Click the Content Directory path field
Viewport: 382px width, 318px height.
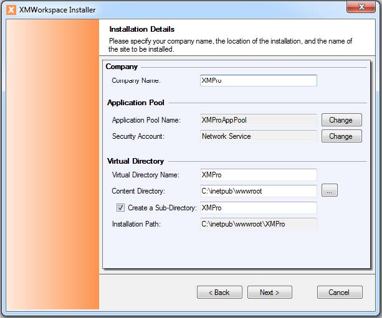(x=258, y=191)
